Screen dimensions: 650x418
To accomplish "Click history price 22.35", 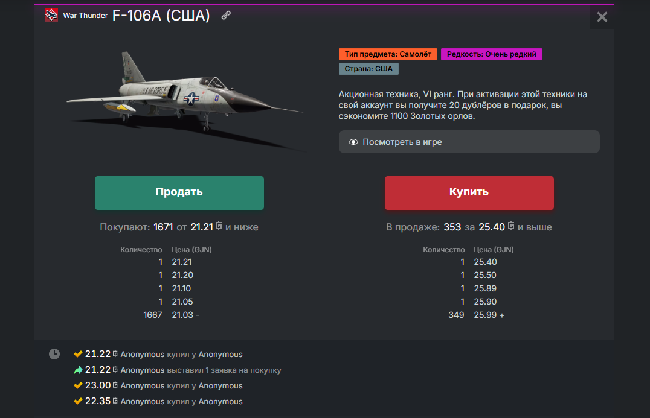I will tap(98, 401).
